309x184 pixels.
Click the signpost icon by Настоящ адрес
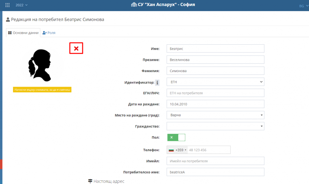click(x=90, y=181)
